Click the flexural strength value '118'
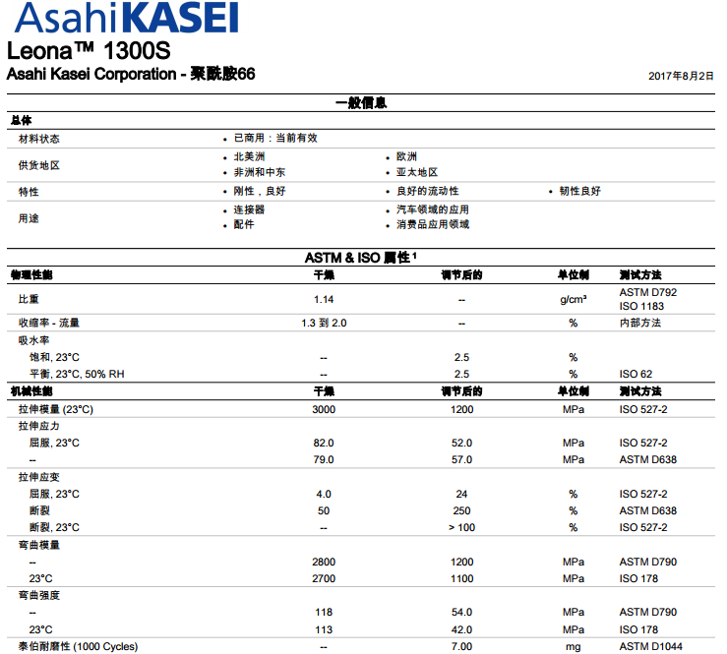This screenshot has height=654, width=727. (324, 613)
